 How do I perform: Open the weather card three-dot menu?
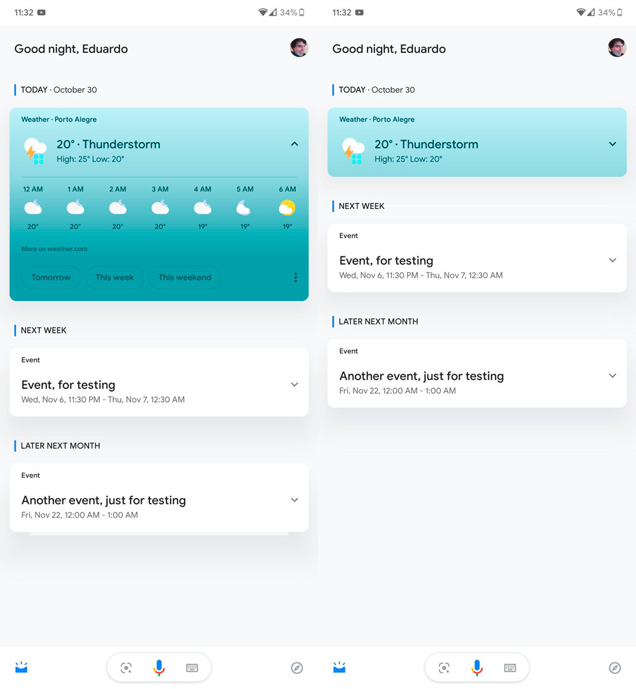click(x=296, y=277)
